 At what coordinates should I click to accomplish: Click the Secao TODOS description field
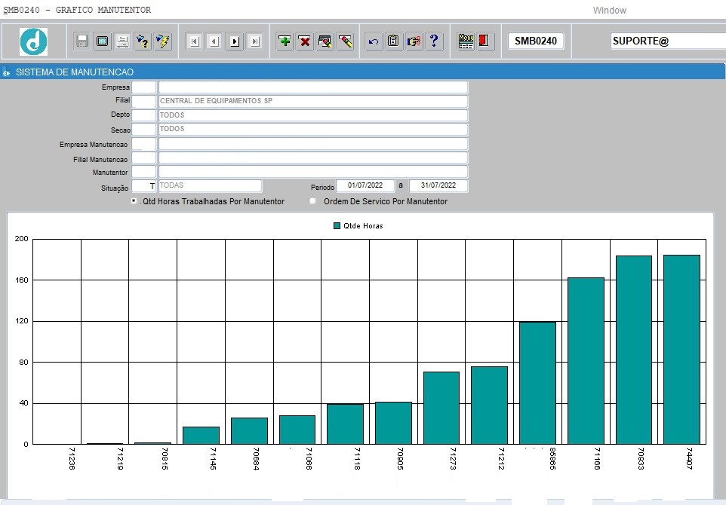(313, 129)
